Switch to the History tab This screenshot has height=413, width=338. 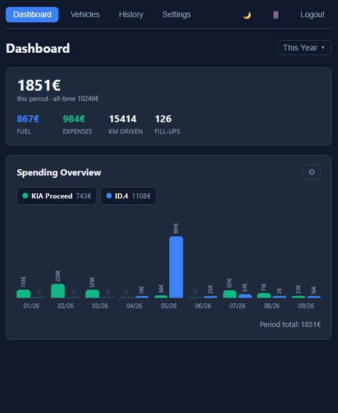coord(131,14)
